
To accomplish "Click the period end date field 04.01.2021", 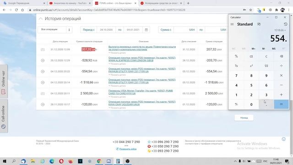I will pyautogui.click(x=133, y=30).
